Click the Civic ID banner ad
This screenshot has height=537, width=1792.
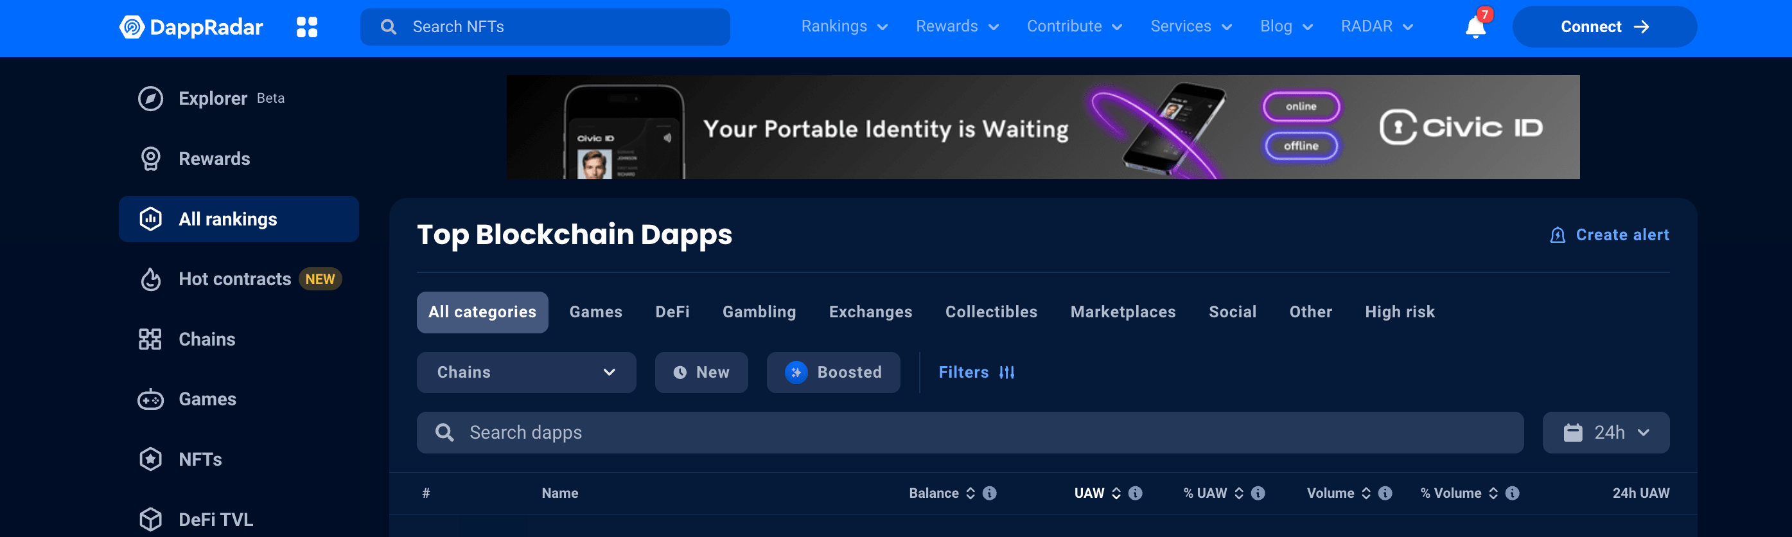[x=1043, y=127]
